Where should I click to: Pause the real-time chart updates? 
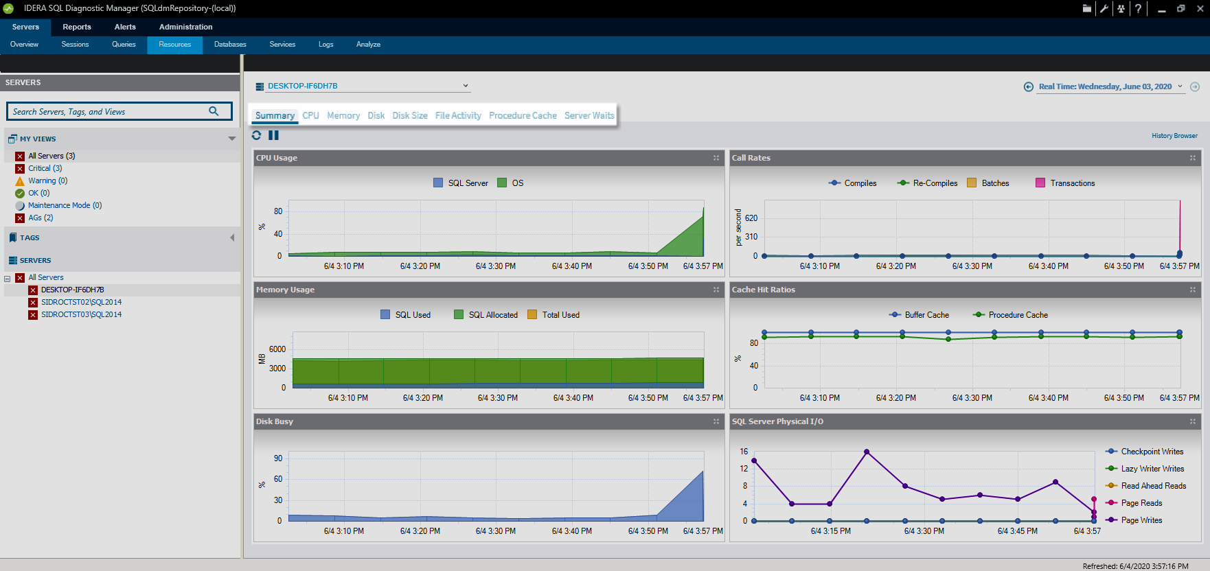coord(273,135)
